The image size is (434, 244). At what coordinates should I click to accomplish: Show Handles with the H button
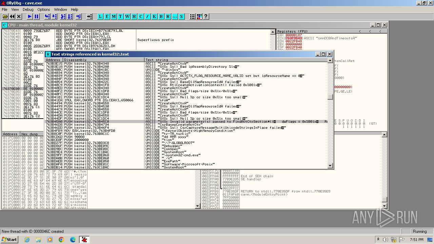point(134,16)
